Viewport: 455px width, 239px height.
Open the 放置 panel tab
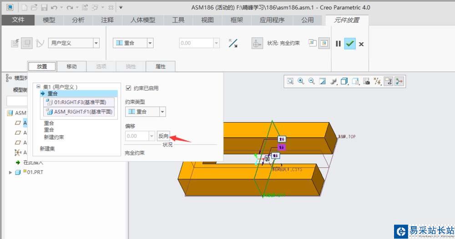[x=42, y=66]
